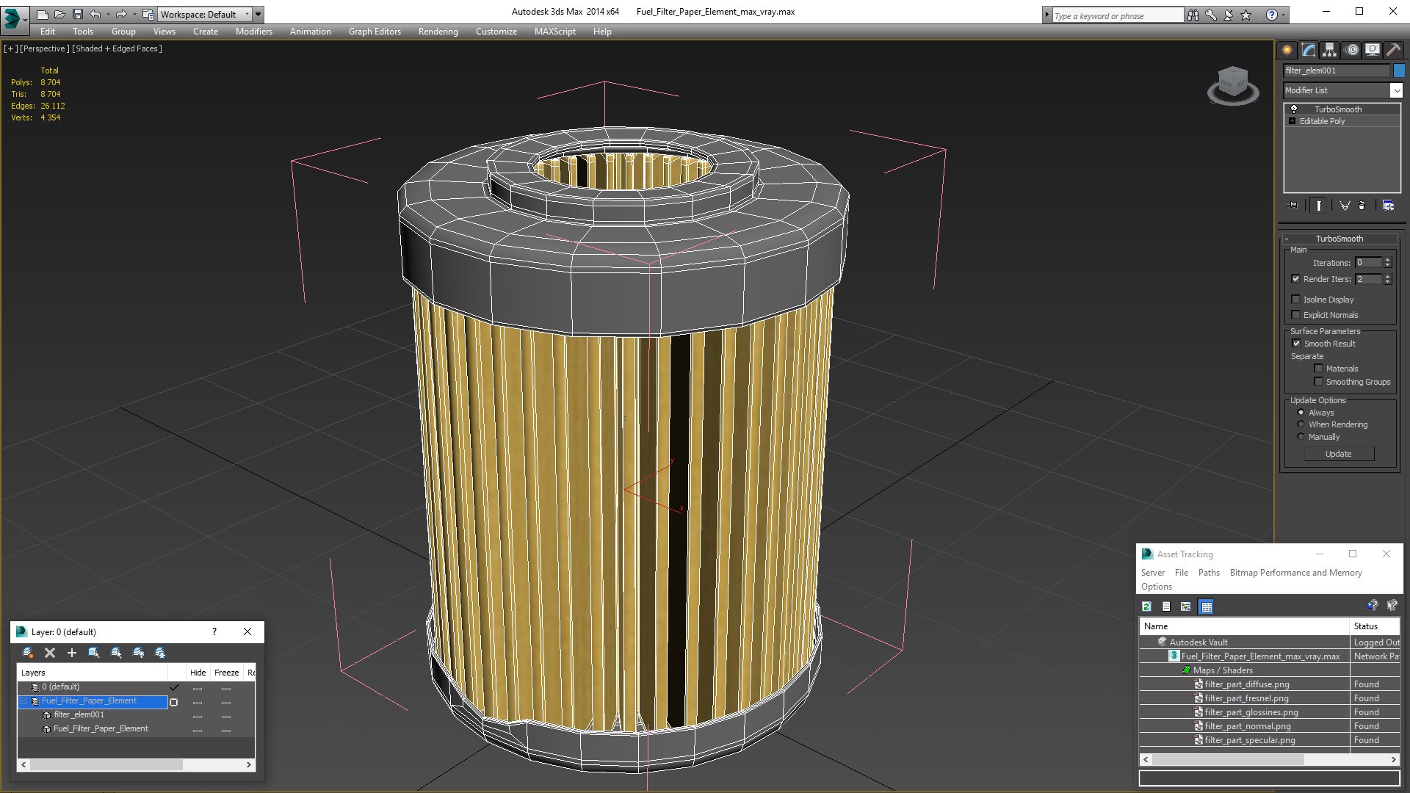Open the Modifier List dropdown
The width and height of the screenshot is (1410, 793).
pyautogui.click(x=1395, y=90)
